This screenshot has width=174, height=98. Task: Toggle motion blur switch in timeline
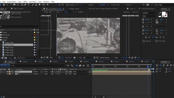point(83,66)
